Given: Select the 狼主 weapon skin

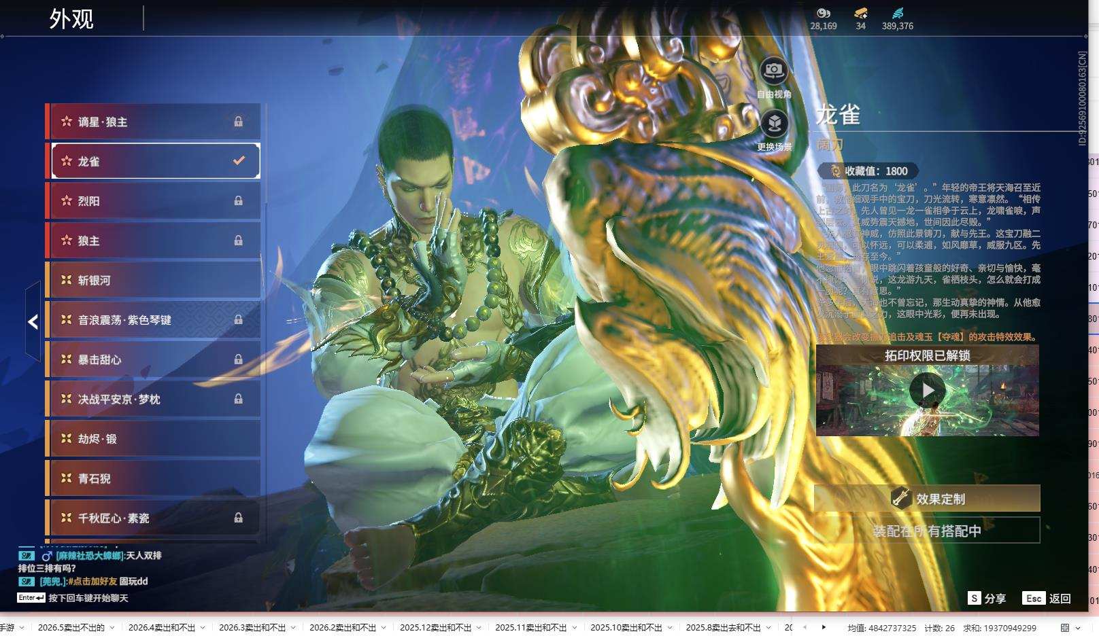Looking at the screenshot, I should 154,241.
